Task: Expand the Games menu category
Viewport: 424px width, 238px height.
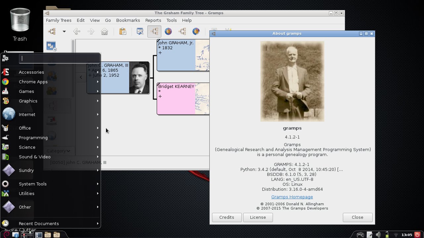Action: point(50,91)
